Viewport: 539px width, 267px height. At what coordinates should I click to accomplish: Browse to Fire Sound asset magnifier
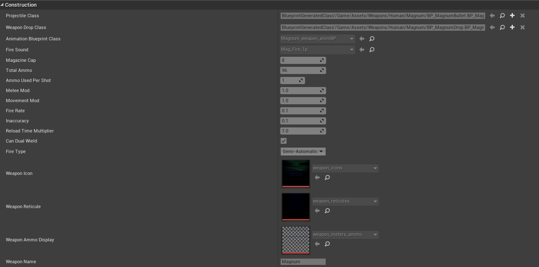(x=372, y=50)
